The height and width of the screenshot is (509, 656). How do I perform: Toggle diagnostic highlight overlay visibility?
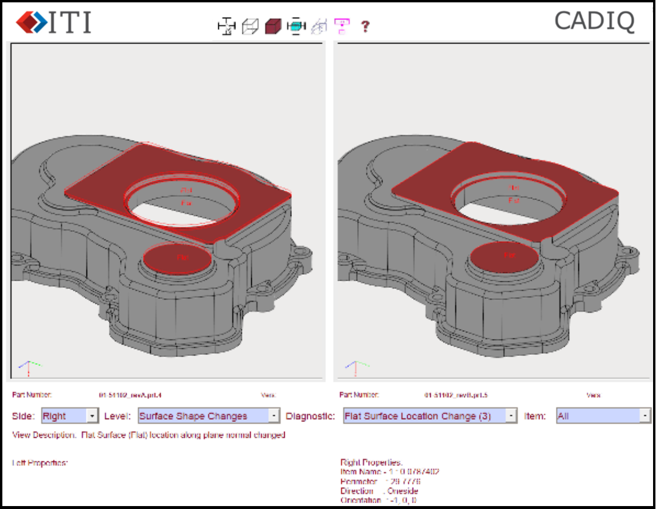click(342, 25)
